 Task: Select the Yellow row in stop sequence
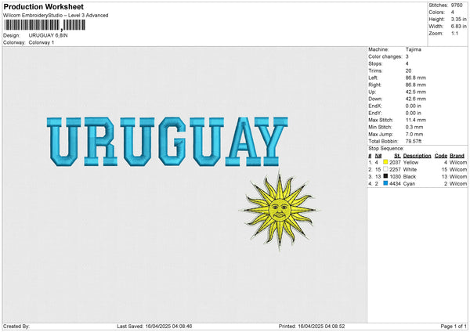(x=418, y=162)
